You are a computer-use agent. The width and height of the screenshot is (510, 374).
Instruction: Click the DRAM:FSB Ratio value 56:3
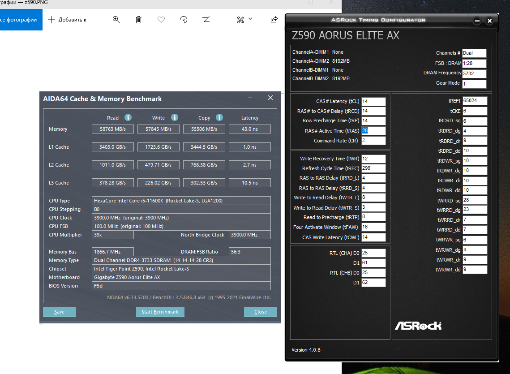[250, 252]
